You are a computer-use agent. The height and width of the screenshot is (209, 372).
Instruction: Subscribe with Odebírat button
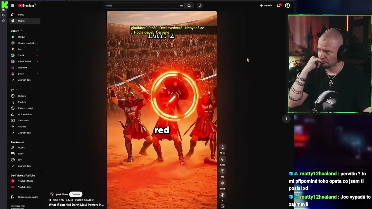(76, 194)
